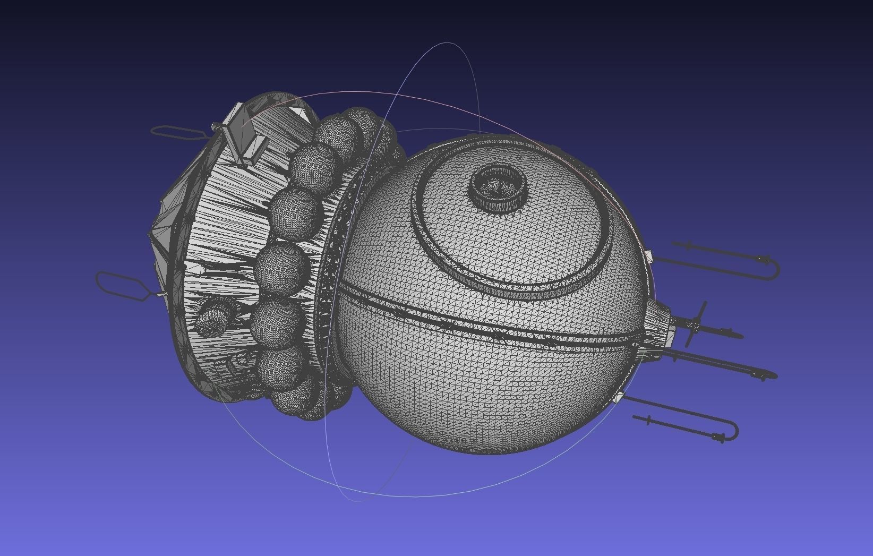This screenshot has height=556, width=873.
Task: Click the lower-right hooked antenna
Action: click(680, 417)
